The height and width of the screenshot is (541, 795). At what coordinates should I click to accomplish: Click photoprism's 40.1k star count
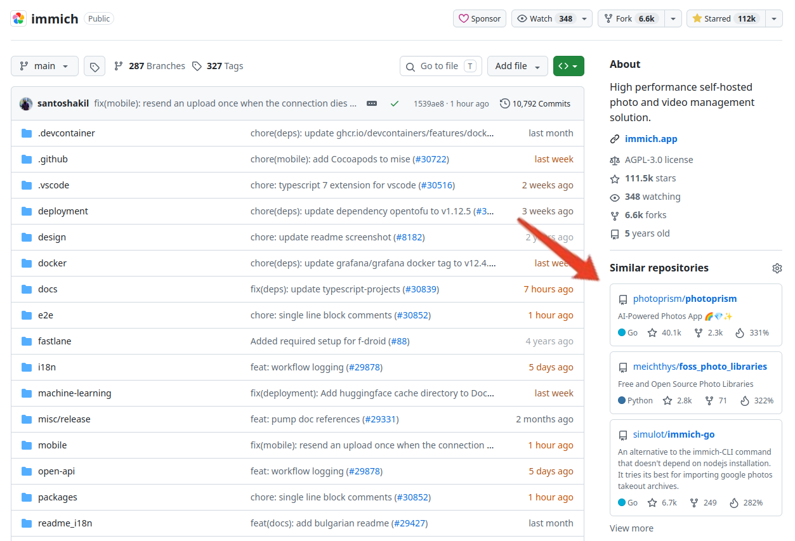point(664,332)
